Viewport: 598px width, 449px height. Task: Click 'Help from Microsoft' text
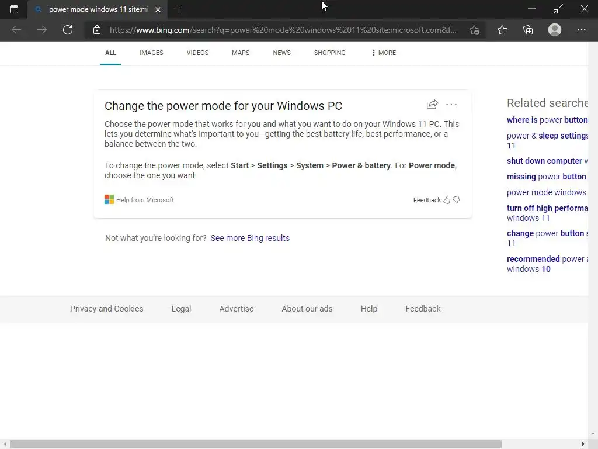(145, 200)
